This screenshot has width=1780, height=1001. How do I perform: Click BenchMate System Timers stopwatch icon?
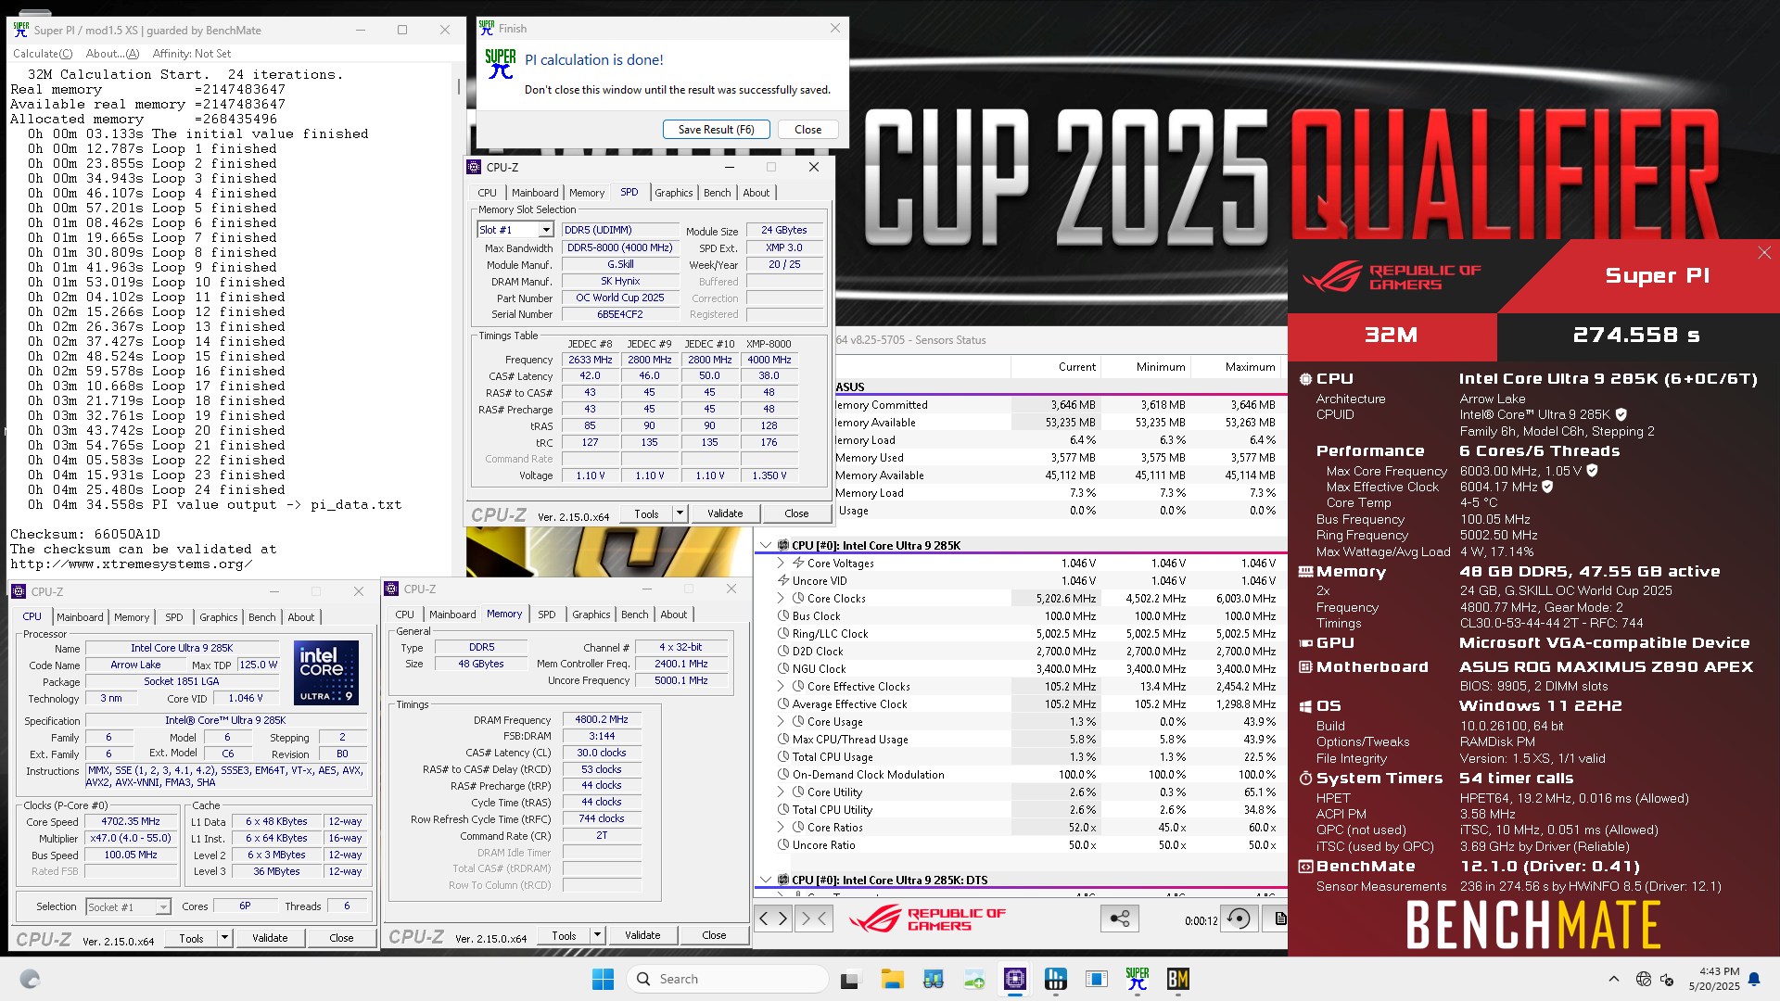1305,779
